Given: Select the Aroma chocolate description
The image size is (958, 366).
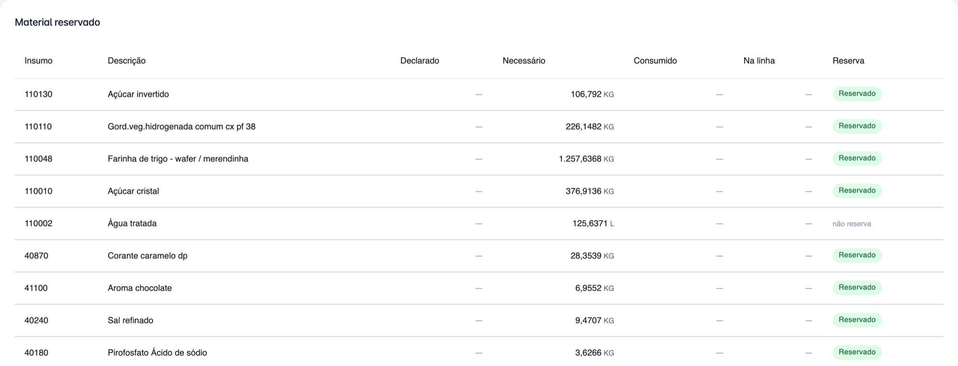Looking at the screenshot, I should (139, 288).
